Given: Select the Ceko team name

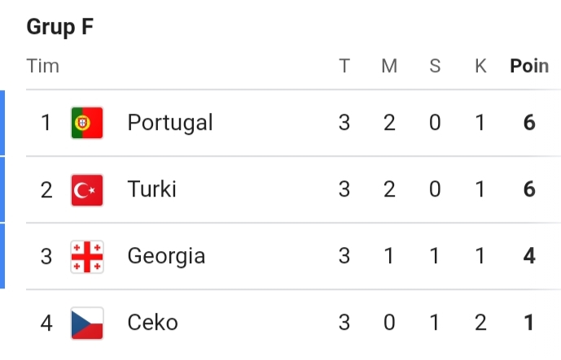Looking at the screenshot, I should pos(152,323).
